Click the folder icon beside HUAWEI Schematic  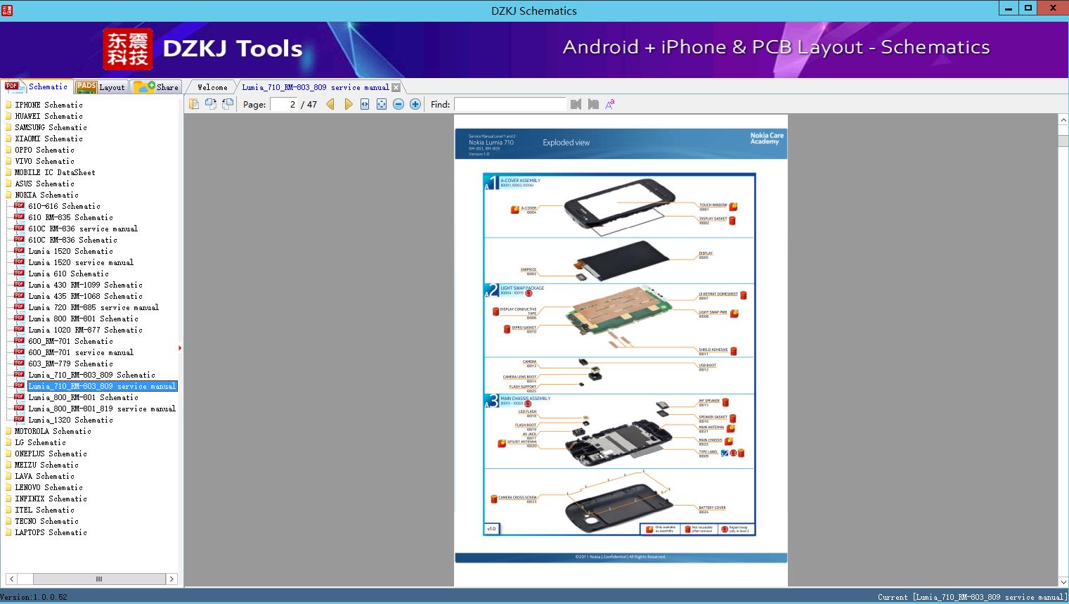[x=8, y=116]
